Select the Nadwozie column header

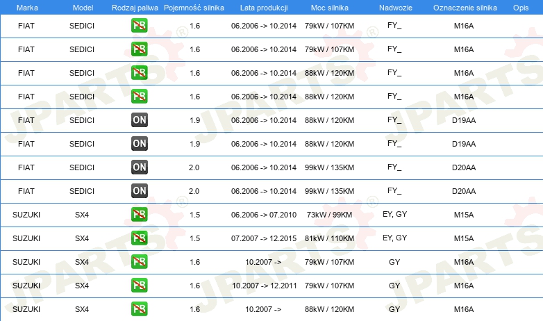(396, 8)
